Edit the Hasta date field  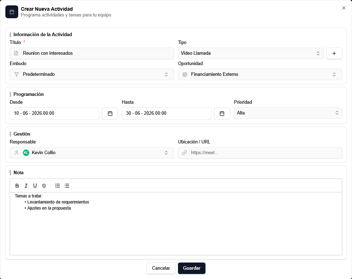tap(167, 113)
